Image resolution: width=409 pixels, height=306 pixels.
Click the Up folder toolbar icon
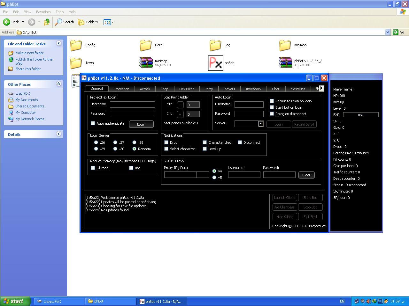(47, 22)
